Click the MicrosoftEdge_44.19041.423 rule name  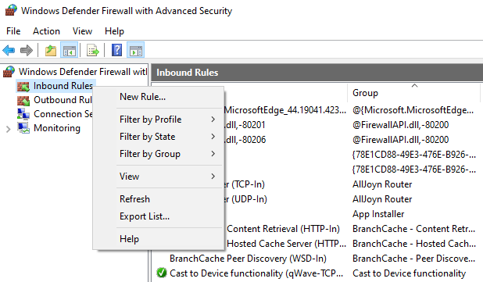(x=285, y=110)
